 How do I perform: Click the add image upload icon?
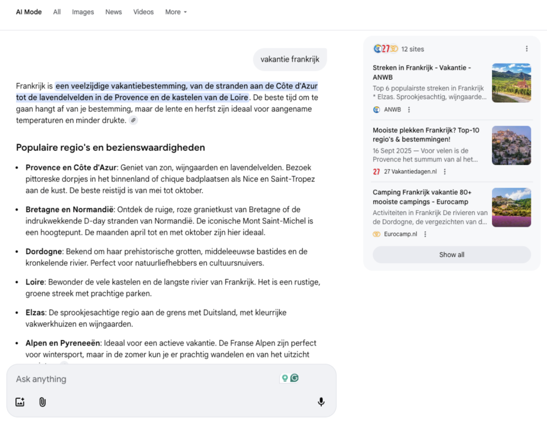pos(20,402)
